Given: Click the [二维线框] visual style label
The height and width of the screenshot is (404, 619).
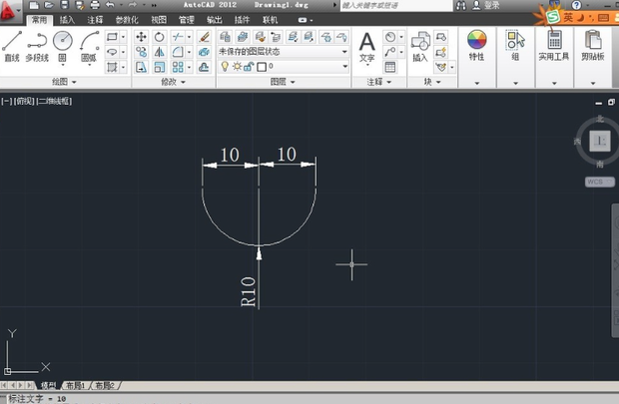Looking at the screenshot, I should pyautogui.click(x=55, y=101).
